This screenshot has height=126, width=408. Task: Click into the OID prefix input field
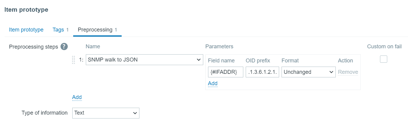(262, 72)
